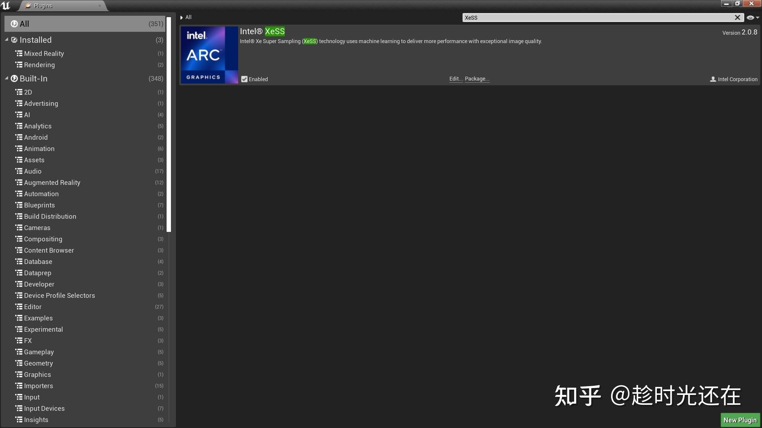Screen dimensions: 762x428
Task: Click the New Plugin button
Action: pos(740,420)
